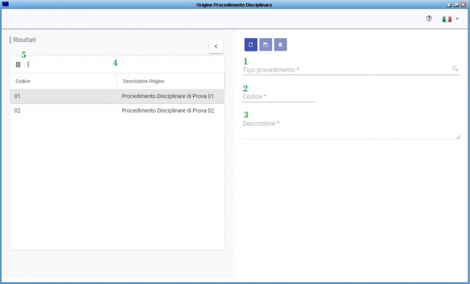Click the Italian flag language icon
The image size is (470, 284).
pyautogui.click(x=447, y=19)
